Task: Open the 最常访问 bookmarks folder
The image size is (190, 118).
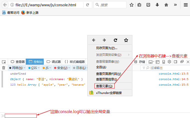Action: click(11, 13)
